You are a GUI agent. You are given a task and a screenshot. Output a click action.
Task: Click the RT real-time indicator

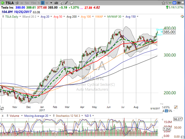coord(171,3)
